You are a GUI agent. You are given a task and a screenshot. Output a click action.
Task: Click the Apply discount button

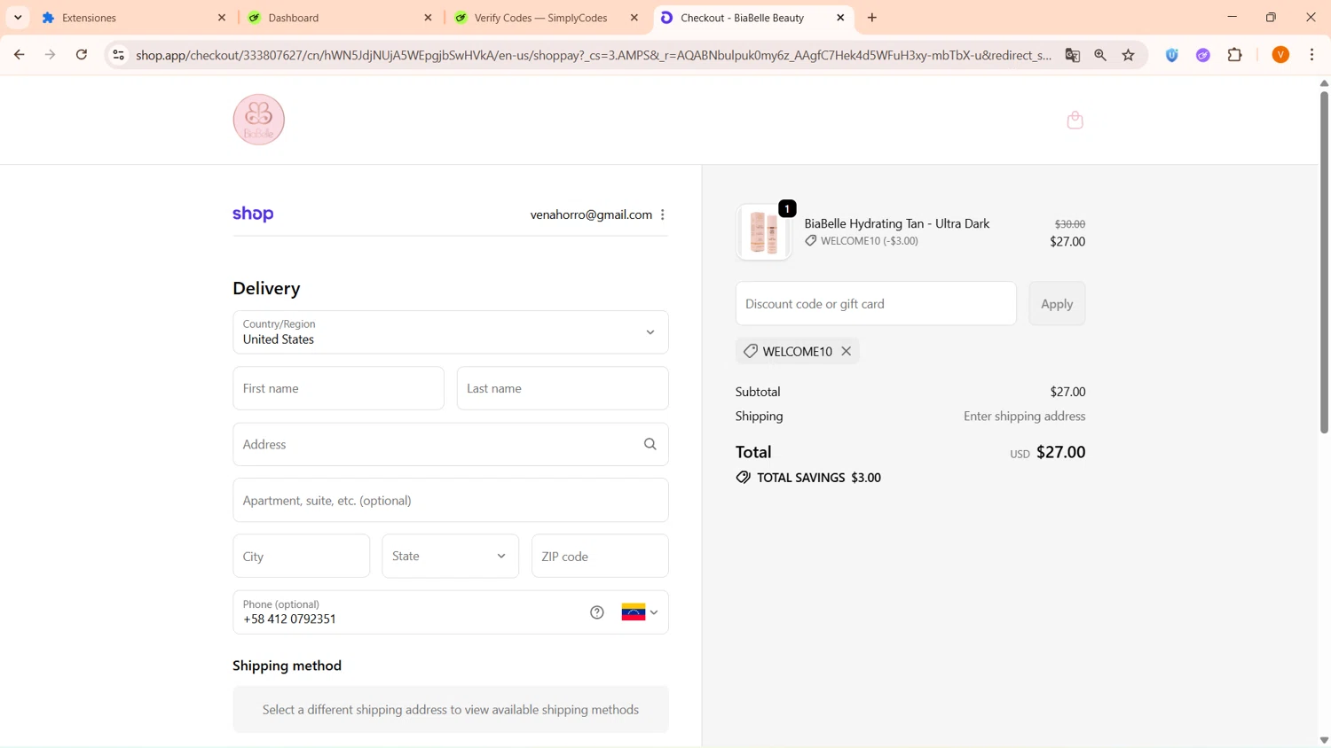pyautogui.click(x=1057, y=304)
